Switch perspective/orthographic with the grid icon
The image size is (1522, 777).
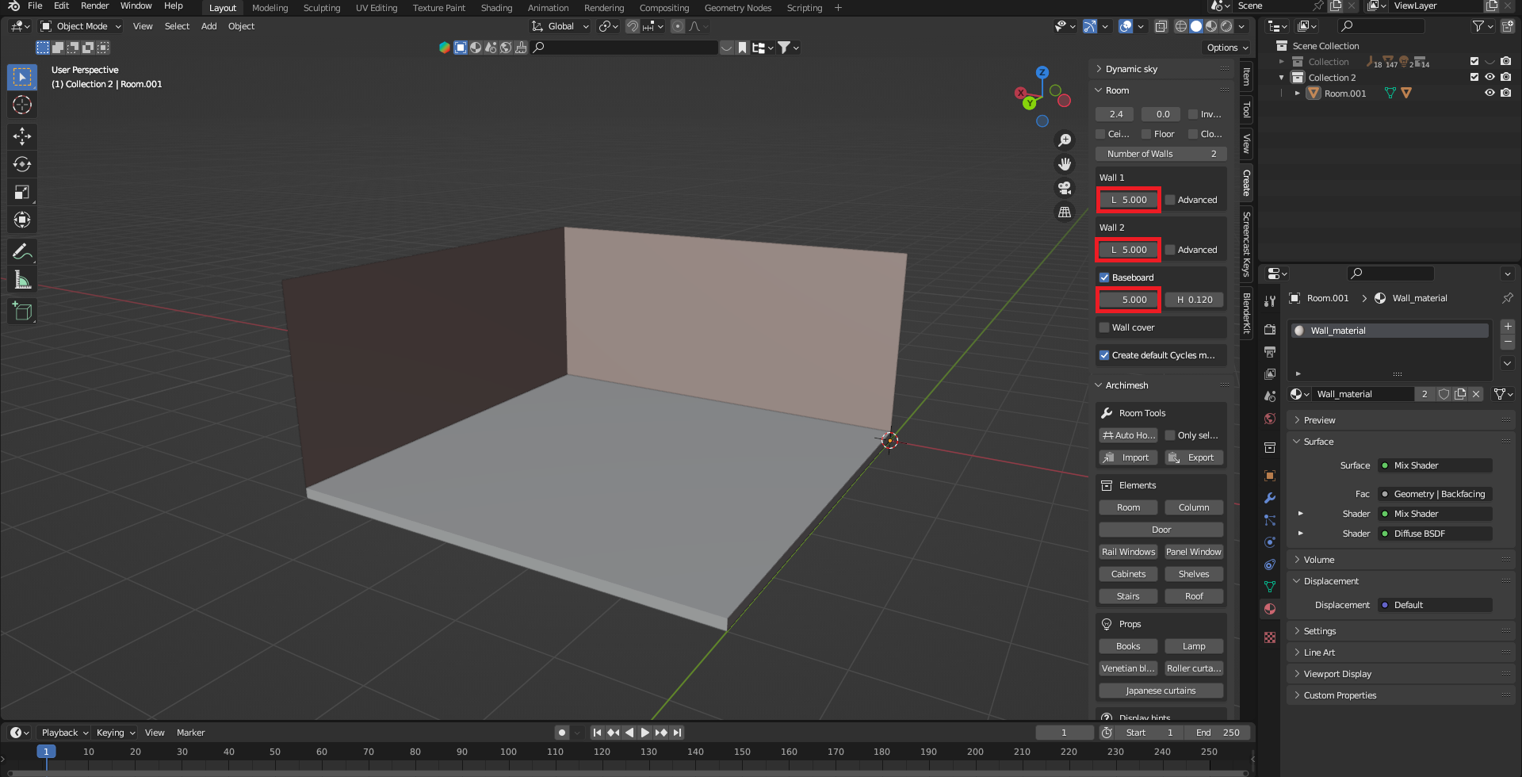[x=1065, y=212]
